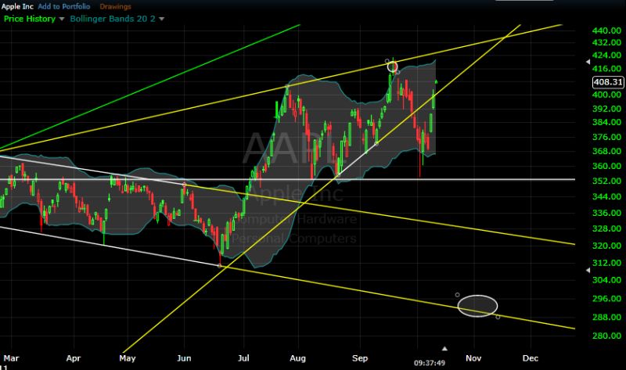626x370 pixels.
Task: Open the Add to Portfolio link
Action: point(64,6)
